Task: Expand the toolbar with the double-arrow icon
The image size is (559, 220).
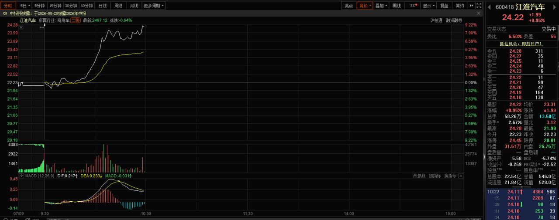Action: pyautogui.click(x=472, y=6)
